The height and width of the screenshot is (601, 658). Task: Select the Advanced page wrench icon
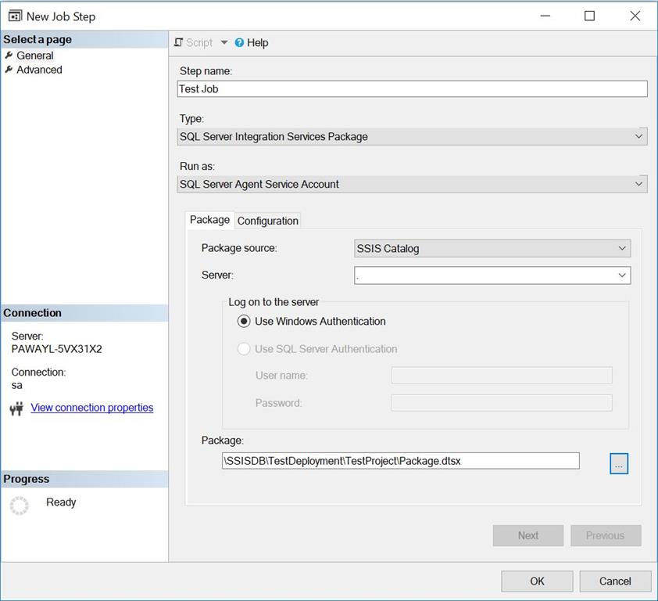tap(9, 70)
